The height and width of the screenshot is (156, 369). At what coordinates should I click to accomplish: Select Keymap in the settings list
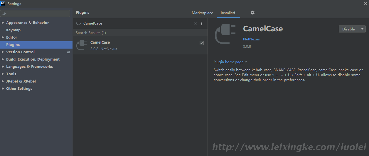13,30
